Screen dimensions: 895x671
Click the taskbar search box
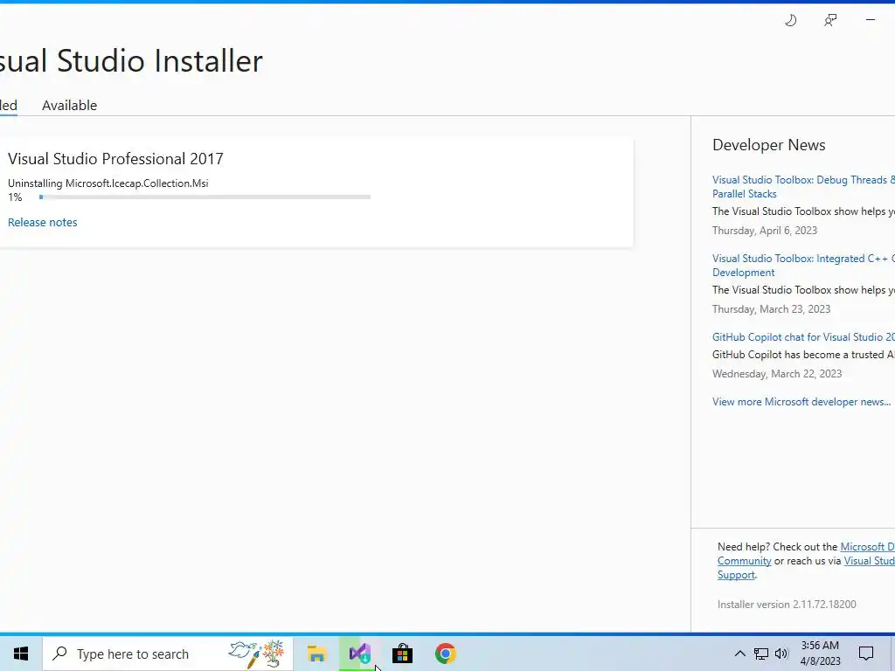tap(168, 654)
